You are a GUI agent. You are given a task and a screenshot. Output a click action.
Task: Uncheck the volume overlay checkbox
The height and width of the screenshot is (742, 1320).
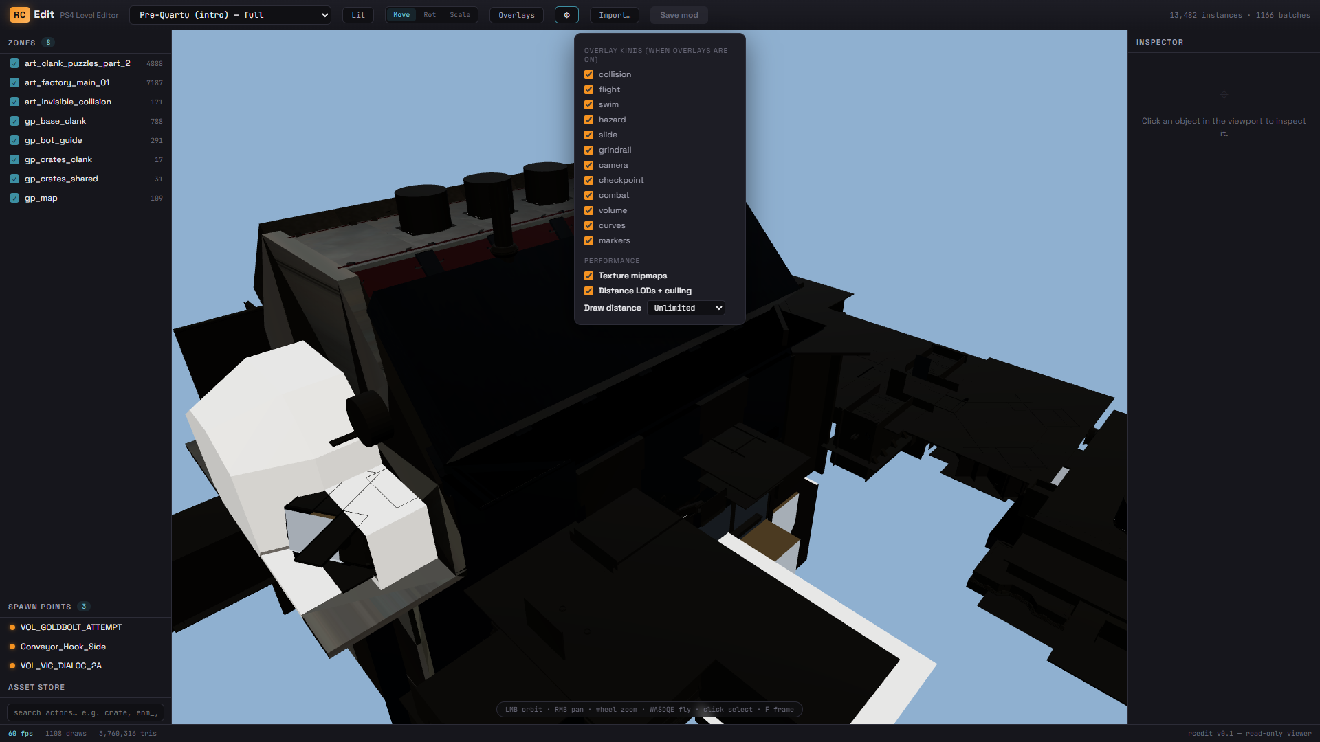pyautogui.click(x=589, y=210)
